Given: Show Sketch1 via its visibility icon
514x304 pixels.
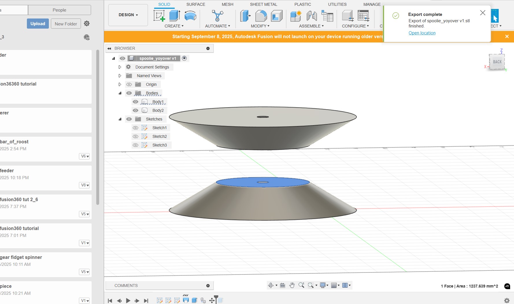Looking at the screenshot, I should click(x=135, y=128).
